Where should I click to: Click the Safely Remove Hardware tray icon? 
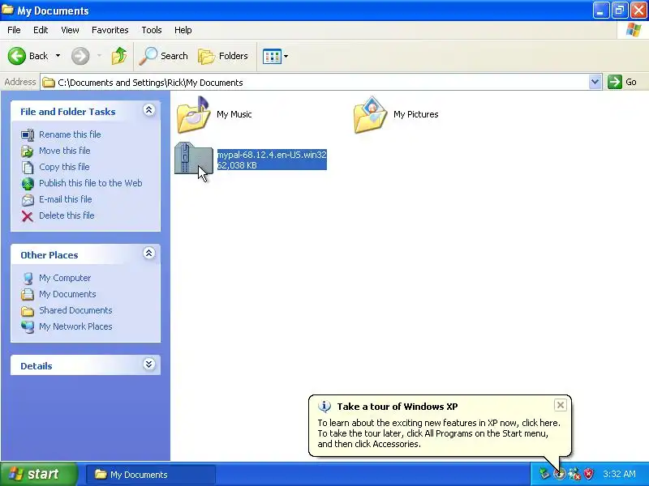coord(544,474)
